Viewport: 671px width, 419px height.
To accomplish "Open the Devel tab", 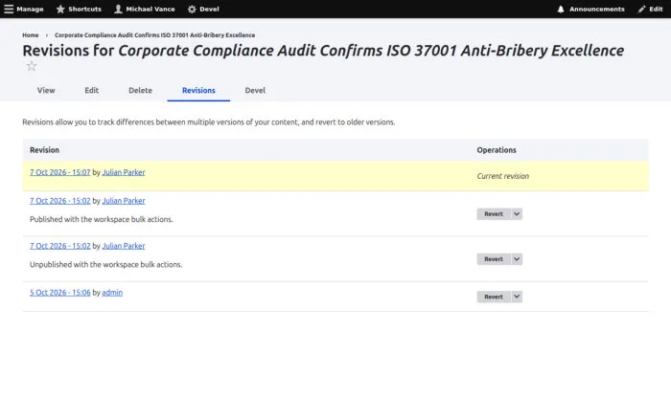I will point(255,90).
